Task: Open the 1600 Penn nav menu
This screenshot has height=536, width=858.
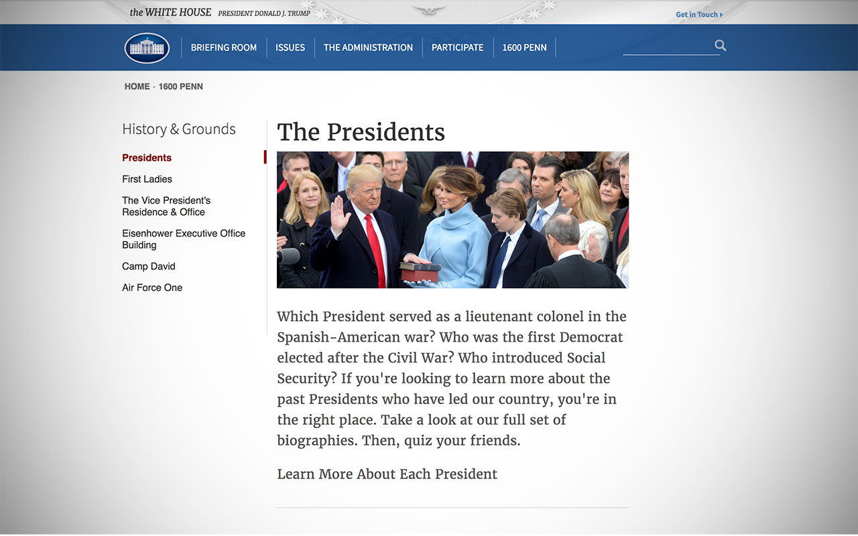Action: click(524, 48)
